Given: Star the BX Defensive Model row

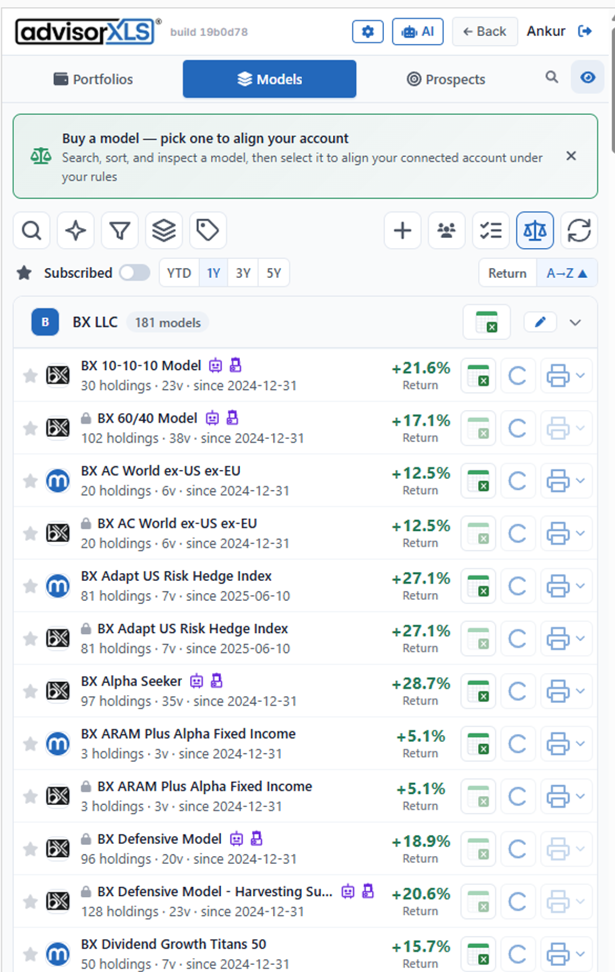Looking at the screenshot, I should click(x=30, y=849).
